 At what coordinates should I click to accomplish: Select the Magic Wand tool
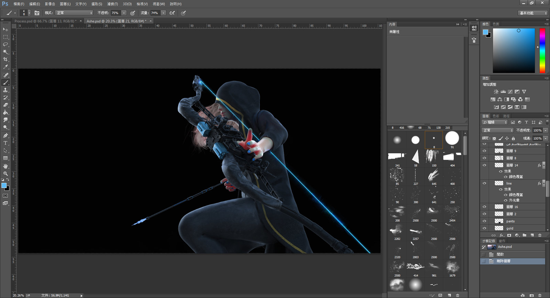coord(5,52)
